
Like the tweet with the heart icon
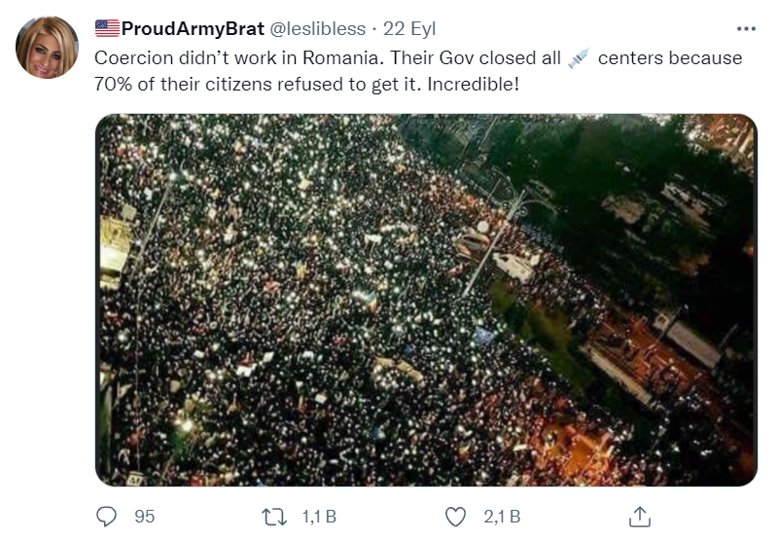[454, 516]
